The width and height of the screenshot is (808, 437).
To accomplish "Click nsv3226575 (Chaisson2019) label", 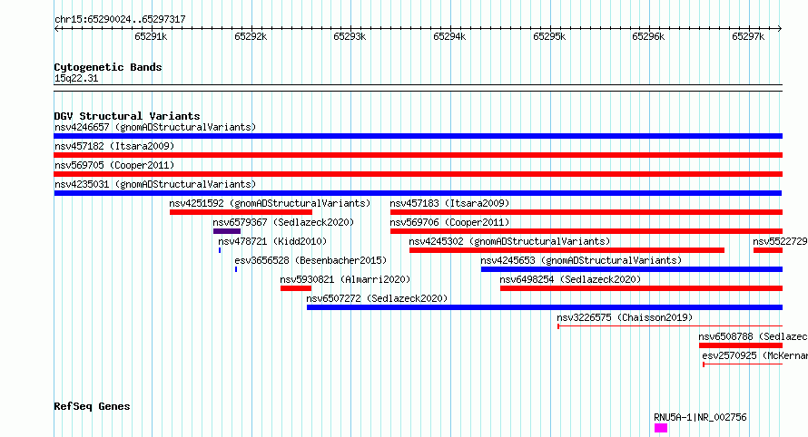I will [625, 317].
